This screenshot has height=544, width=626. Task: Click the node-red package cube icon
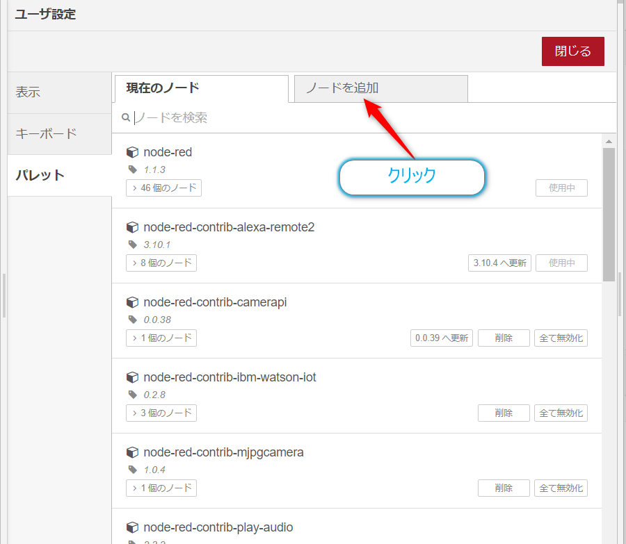click(x=132, y=152)
